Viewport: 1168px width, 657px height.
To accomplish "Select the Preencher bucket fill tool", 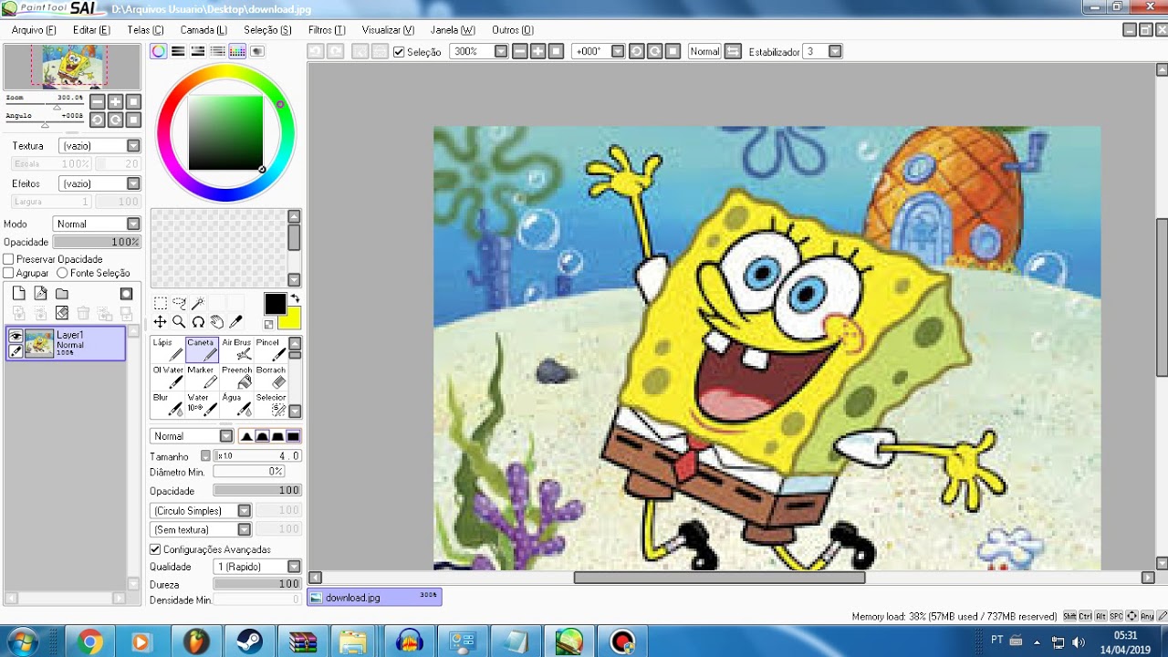I will (236, 377).
